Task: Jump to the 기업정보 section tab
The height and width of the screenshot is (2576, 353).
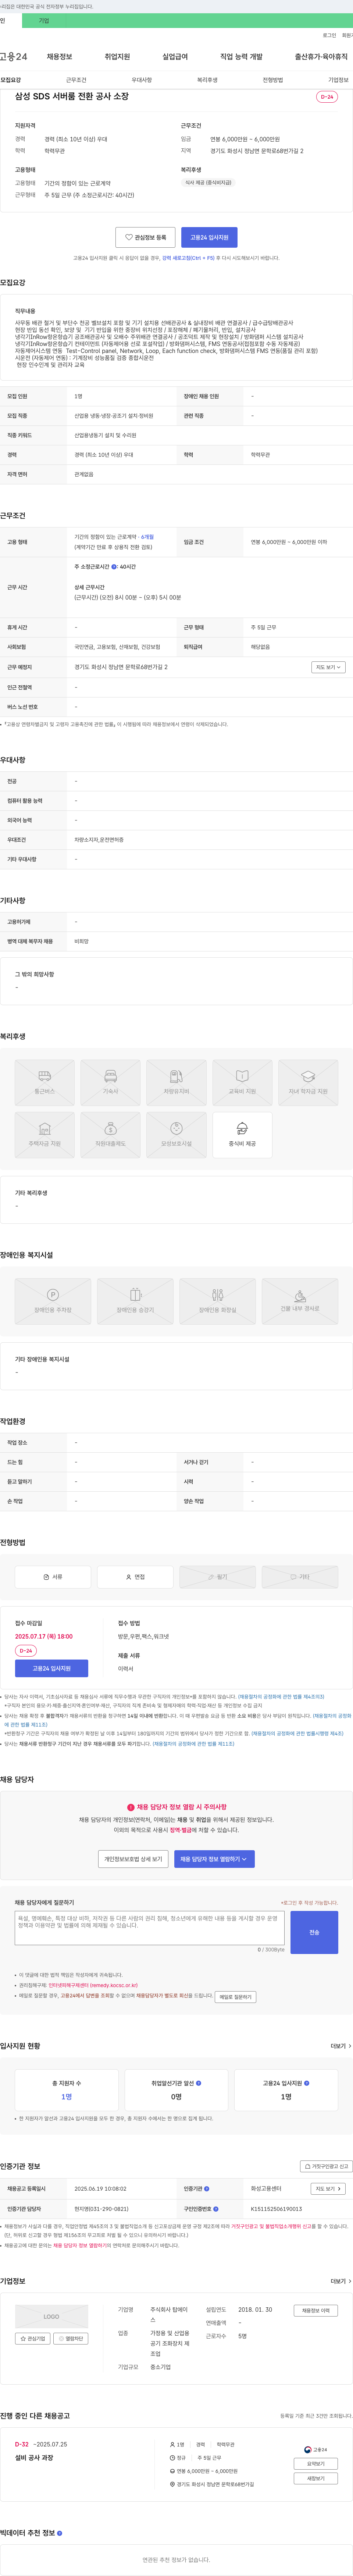Action: pos(338,80)
